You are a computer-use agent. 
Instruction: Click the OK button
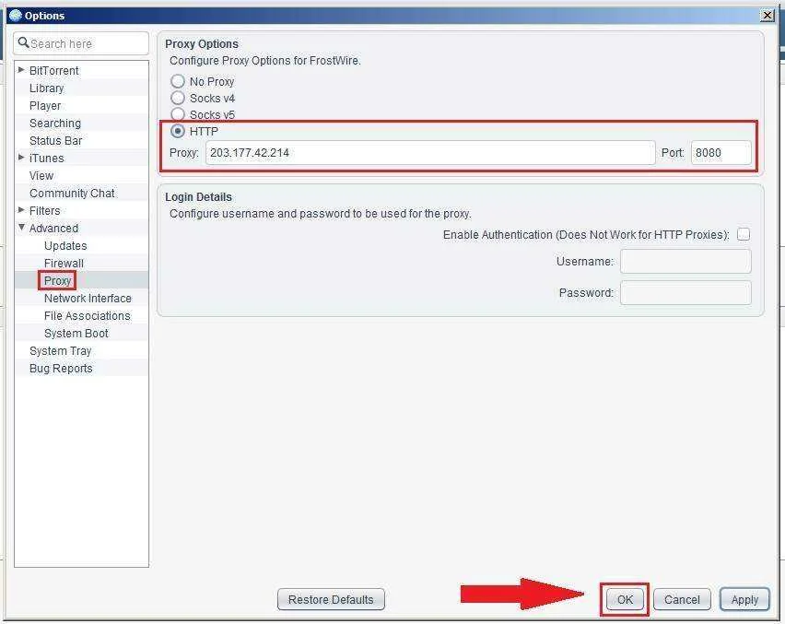pyautogui.click(x=625, y=599)
